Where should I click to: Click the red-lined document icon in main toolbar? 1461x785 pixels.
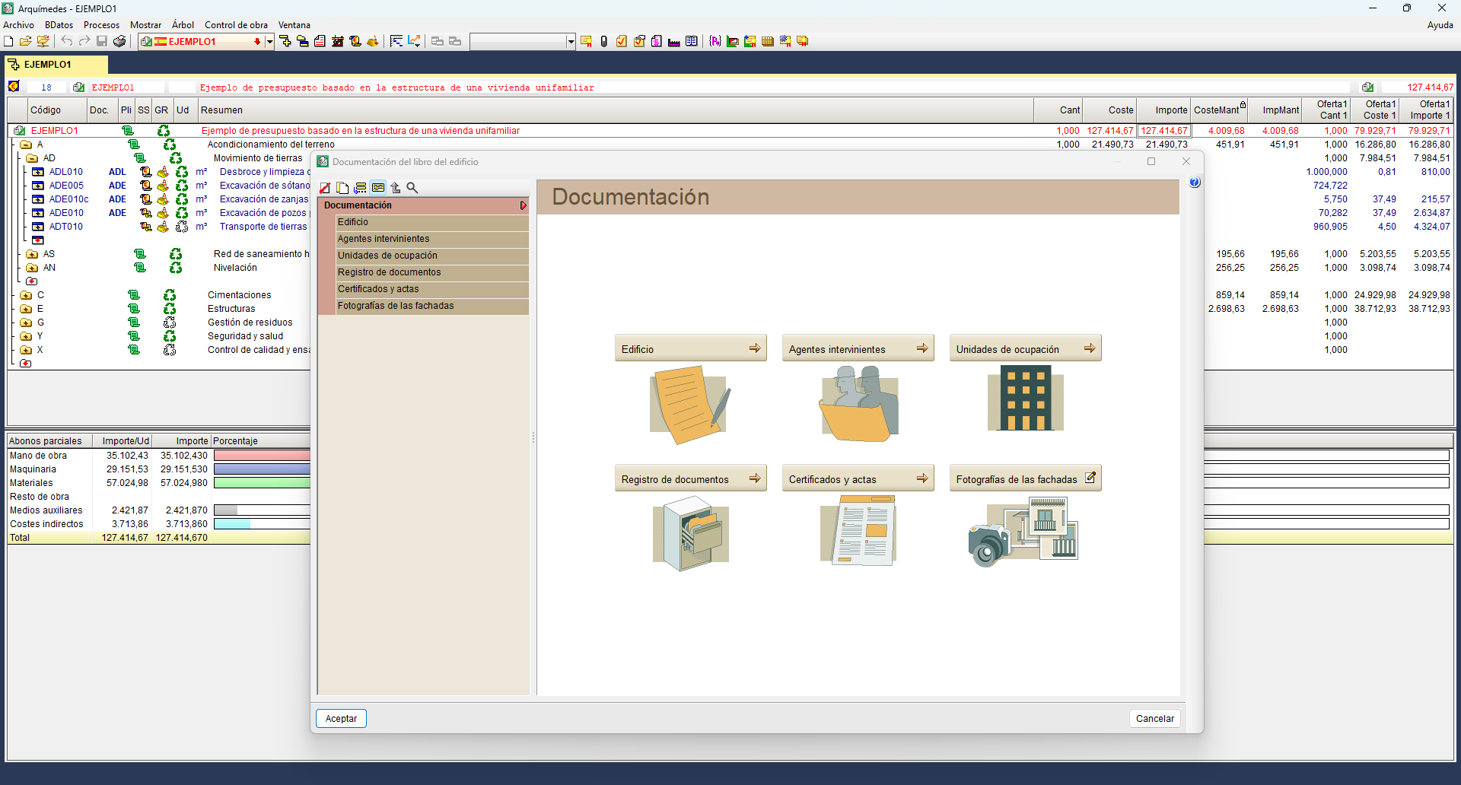[x=320, y=41]
